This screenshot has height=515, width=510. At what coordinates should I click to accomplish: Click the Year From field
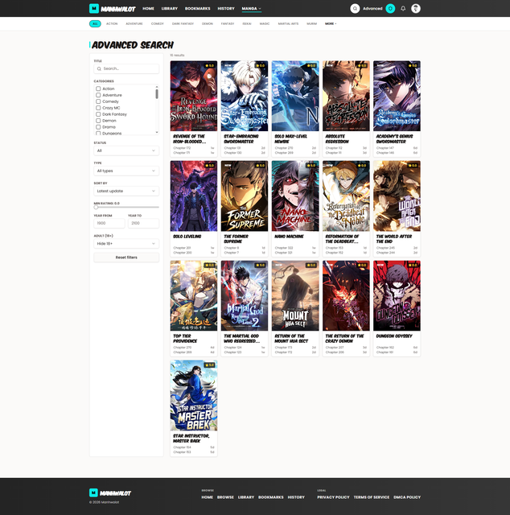click(x=109, y=224)
